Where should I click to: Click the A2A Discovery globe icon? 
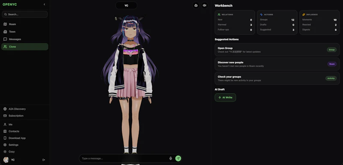tap(5, 109)
